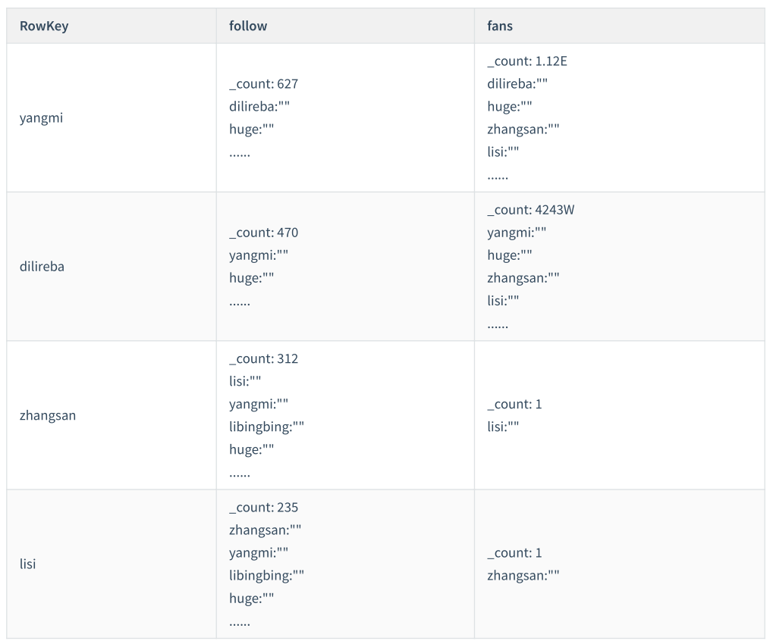This screenshot has width=773, height=644.
Task: Click the _count: 235 follow value
Action: [263, 508]
